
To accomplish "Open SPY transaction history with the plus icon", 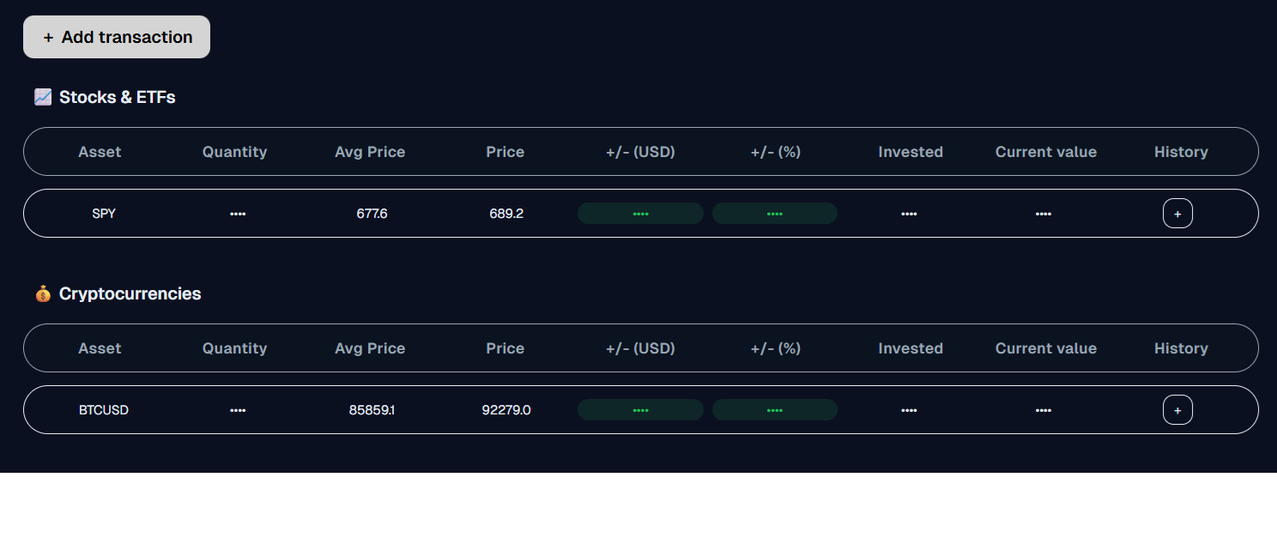I will 1177,213.
